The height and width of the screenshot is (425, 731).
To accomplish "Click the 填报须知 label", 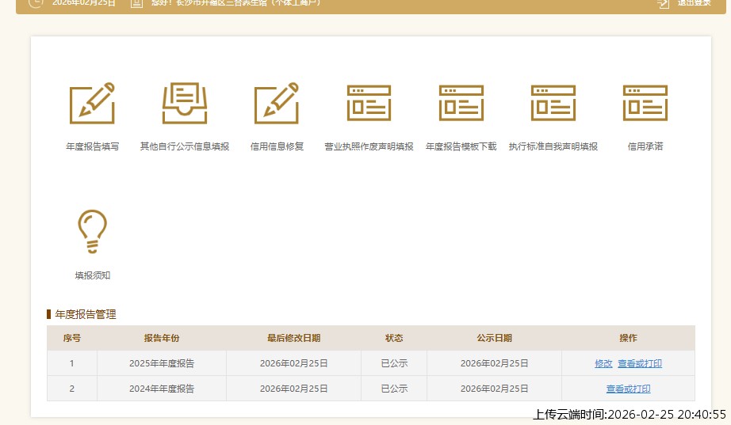I will pyautogui.click(x=92, y=275).
